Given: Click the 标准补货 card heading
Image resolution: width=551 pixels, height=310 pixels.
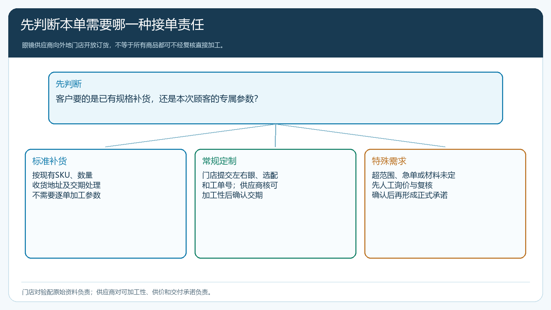Looking at the screenshot, I should pos(50,161).
